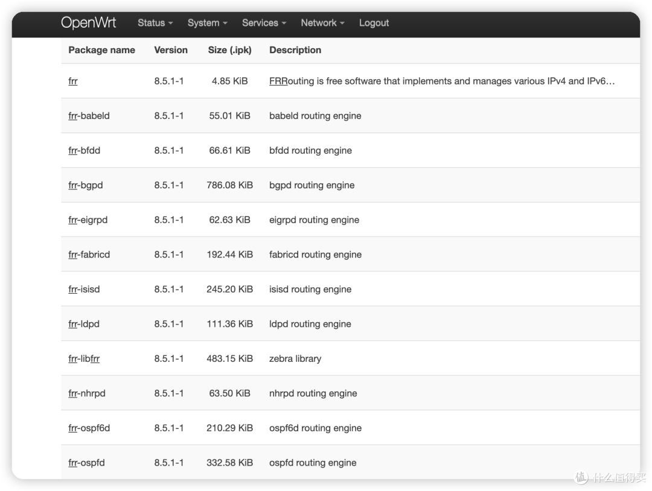Click the OpenWrt brand logo
652x491 pixels.
(x=88, y=23)
